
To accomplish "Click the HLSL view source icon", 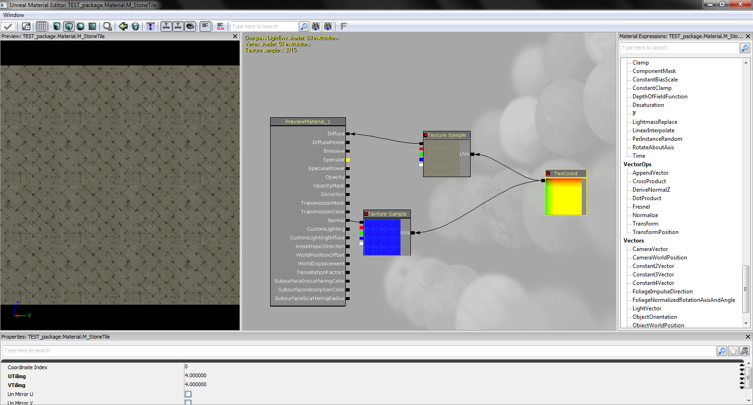I will (x=221, y=26).
